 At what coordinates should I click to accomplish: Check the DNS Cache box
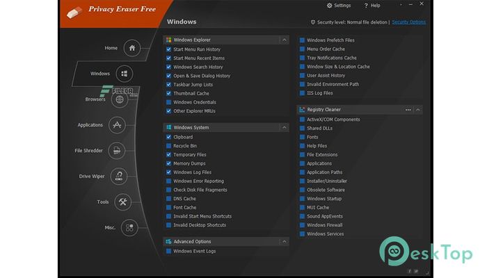click(168, 199)
